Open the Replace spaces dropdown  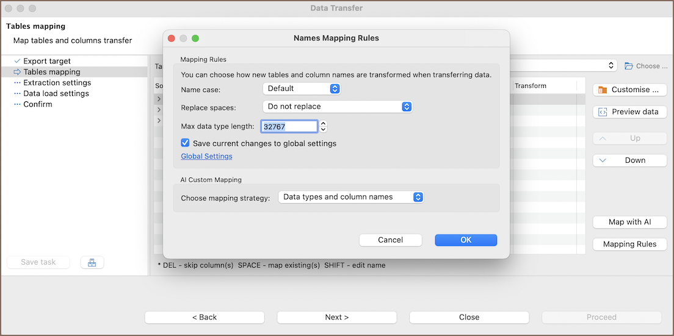click(x=338, y=106)
